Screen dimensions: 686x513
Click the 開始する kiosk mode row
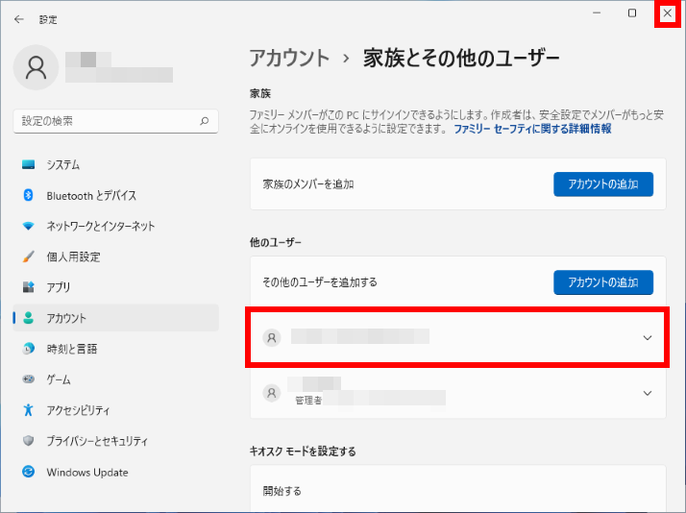(458, 489)
